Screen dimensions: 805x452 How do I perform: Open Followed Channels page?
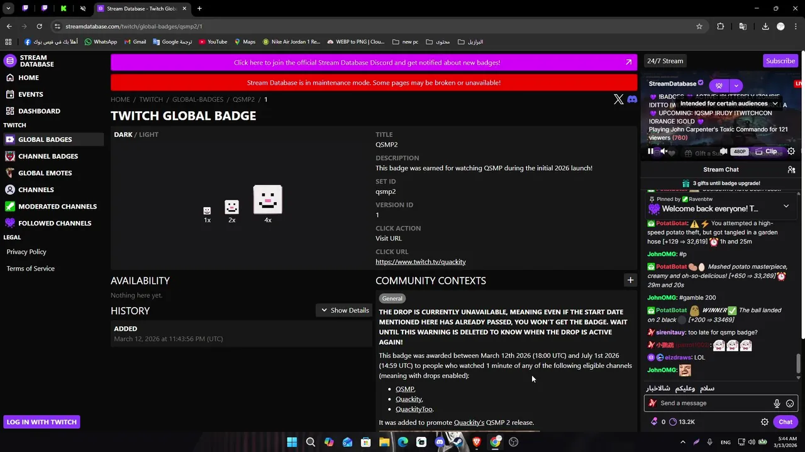(55, 223)
